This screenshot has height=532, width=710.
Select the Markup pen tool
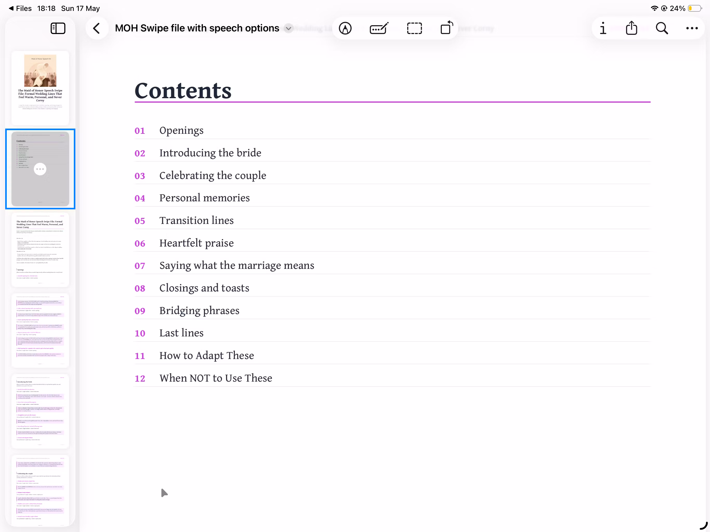(345, 28)
